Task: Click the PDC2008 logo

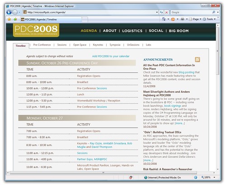Action: pyautogui.click(x=36, y=30)
